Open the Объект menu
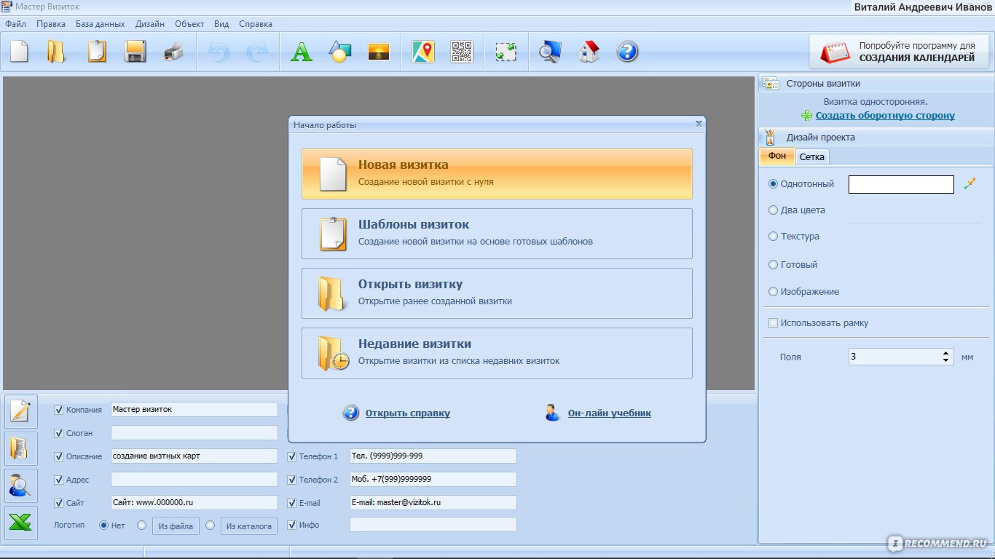995x559 pixels. (x=189, y=24)
